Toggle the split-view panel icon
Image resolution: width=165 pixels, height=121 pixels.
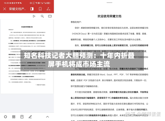coord(32,9)
